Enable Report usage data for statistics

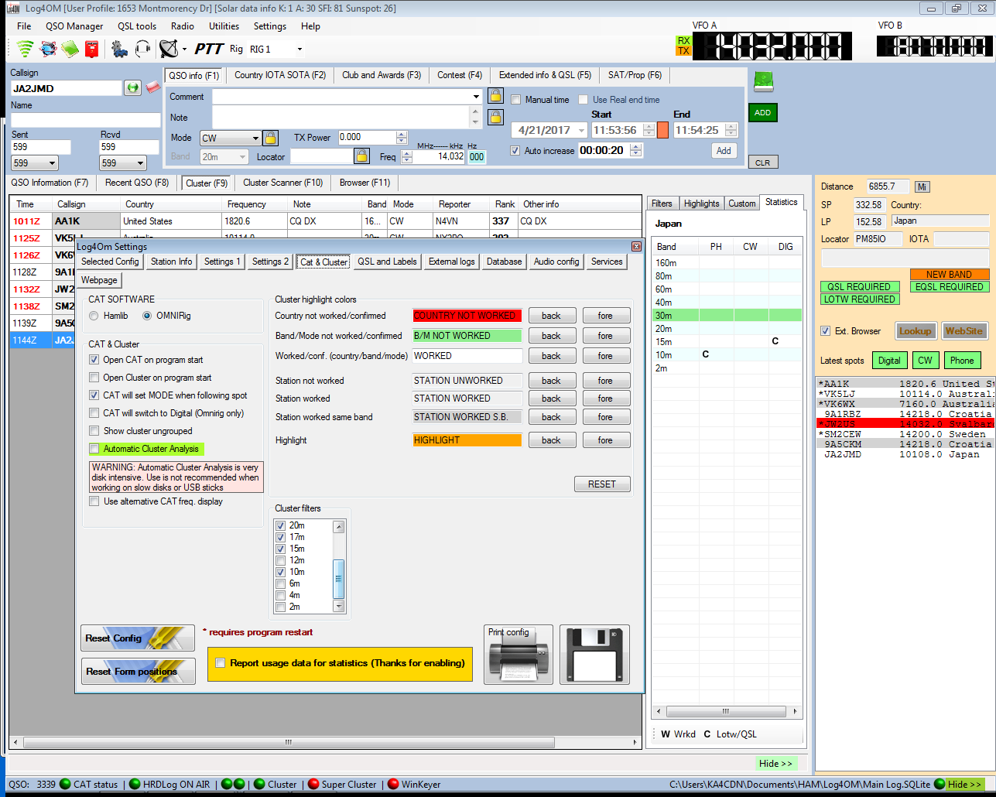click(x=221, y=663)
